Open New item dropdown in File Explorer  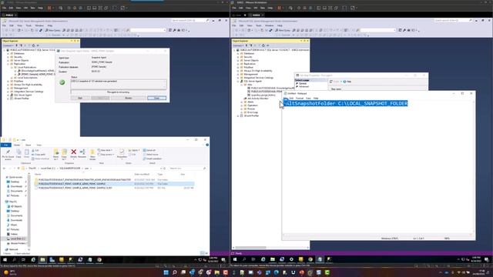pos(106,151)
